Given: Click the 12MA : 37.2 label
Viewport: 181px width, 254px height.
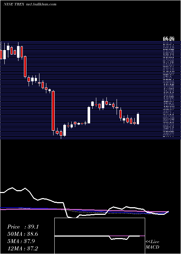Looking at the screenshot, I should coord(23,248).
